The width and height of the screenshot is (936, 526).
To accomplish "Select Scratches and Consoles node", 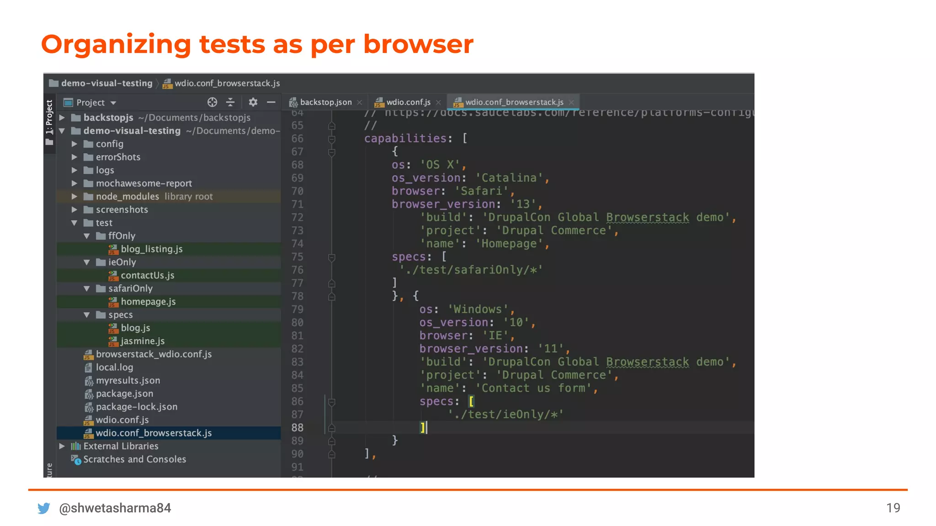I will coord(169,459).
